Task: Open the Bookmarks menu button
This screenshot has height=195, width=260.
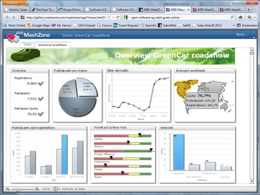Action: coord(247,25)
